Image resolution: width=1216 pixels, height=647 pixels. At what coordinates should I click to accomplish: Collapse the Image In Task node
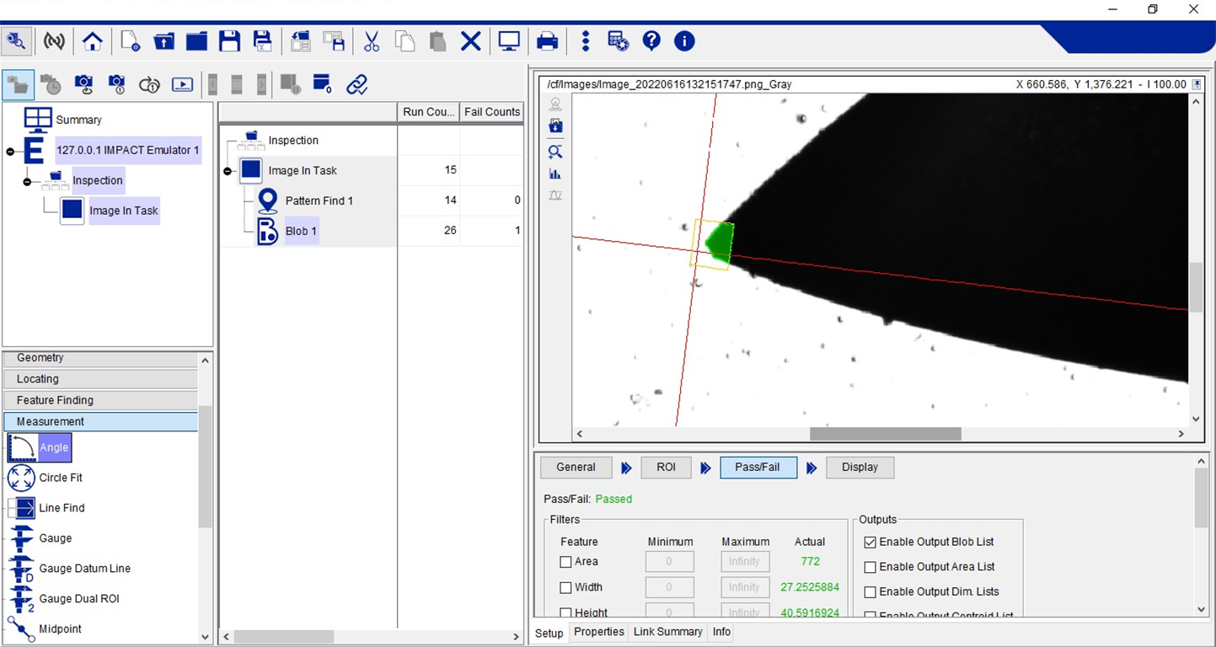pos(228,171)
